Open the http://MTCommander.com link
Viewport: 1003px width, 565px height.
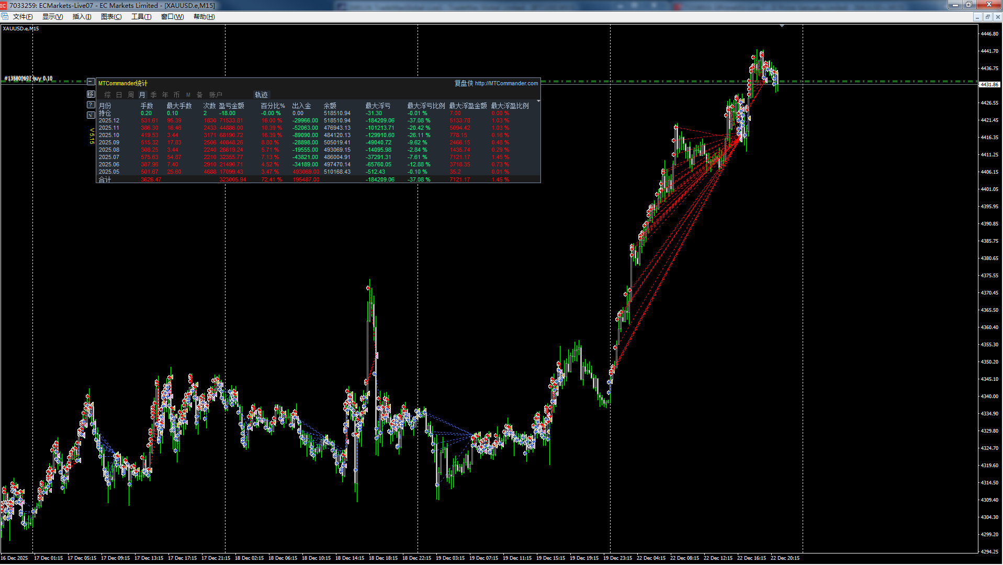506,83
